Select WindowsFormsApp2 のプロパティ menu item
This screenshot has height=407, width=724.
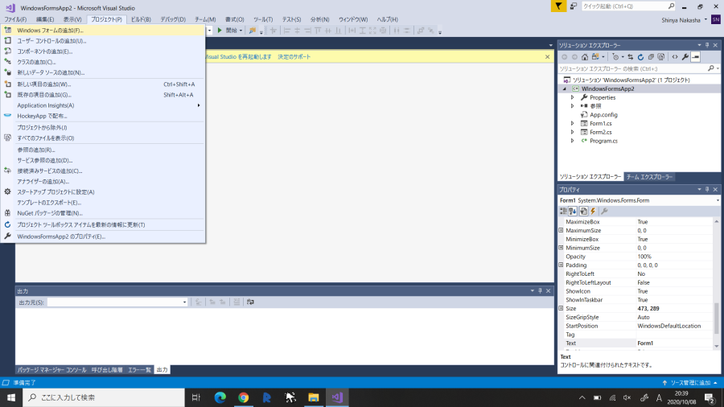[x=104, y=236]
